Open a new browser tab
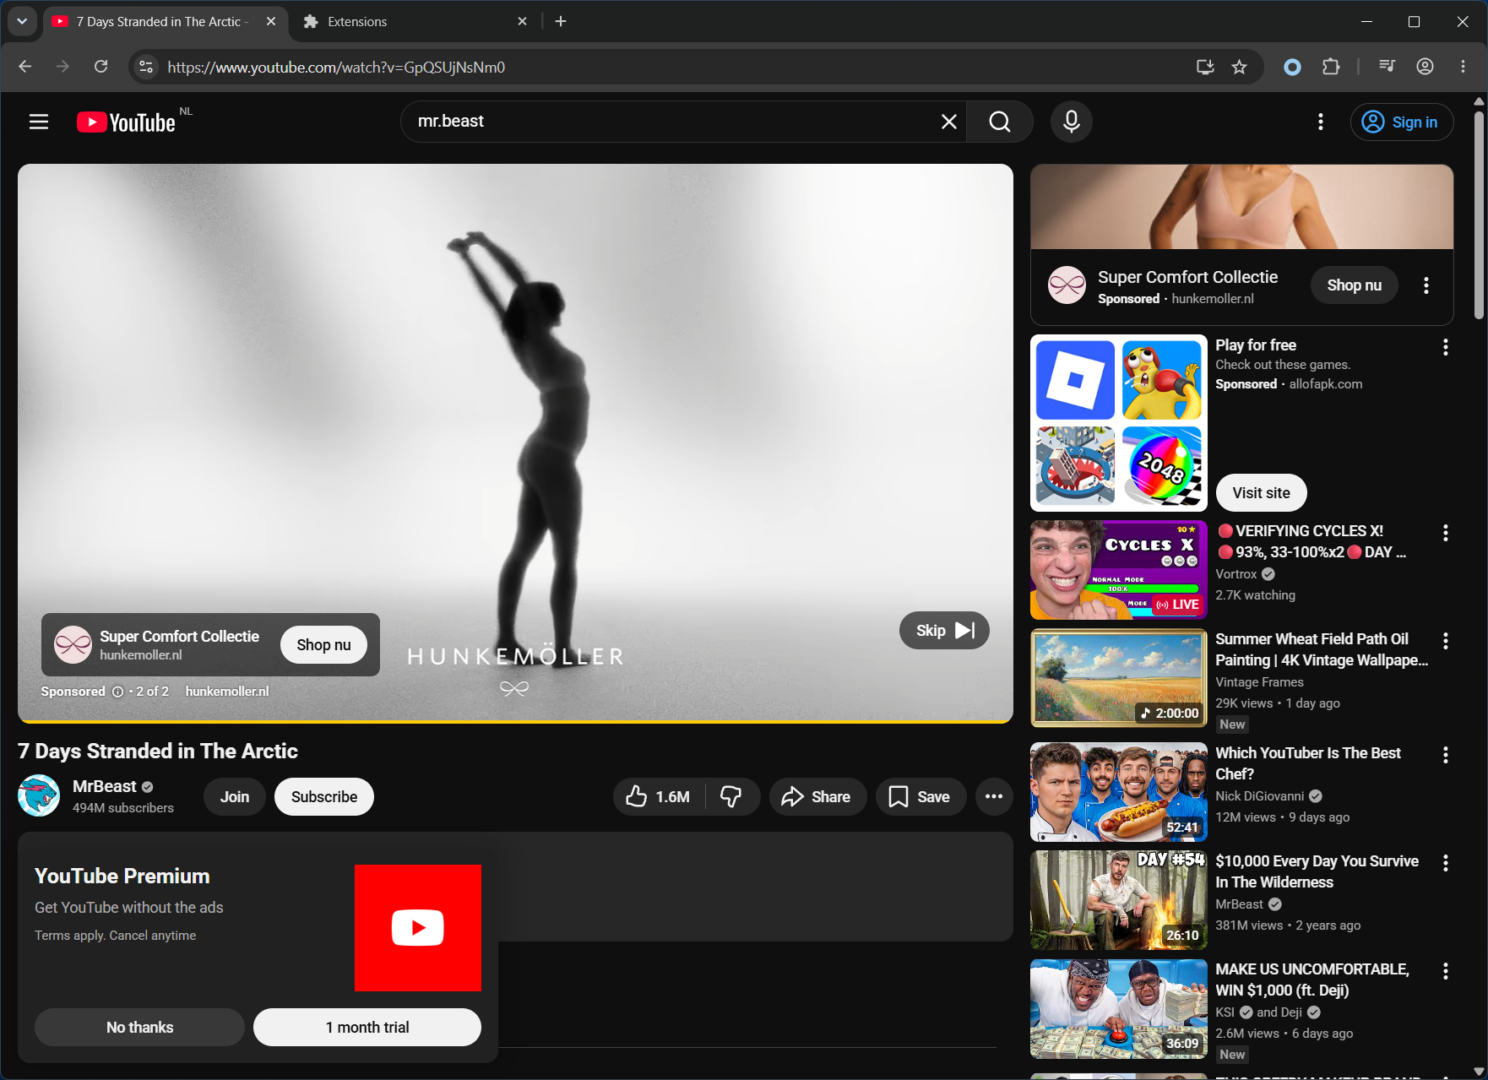This screenshot has height=1080, width=1488. coord(561,21)
